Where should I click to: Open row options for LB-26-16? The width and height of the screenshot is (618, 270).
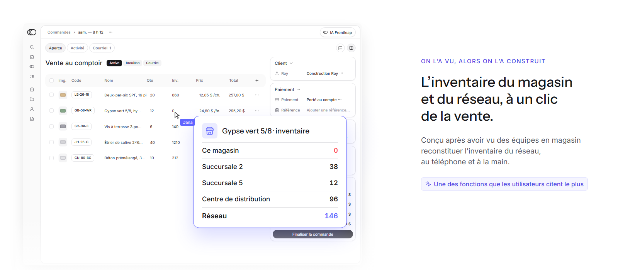coord(257,95)
